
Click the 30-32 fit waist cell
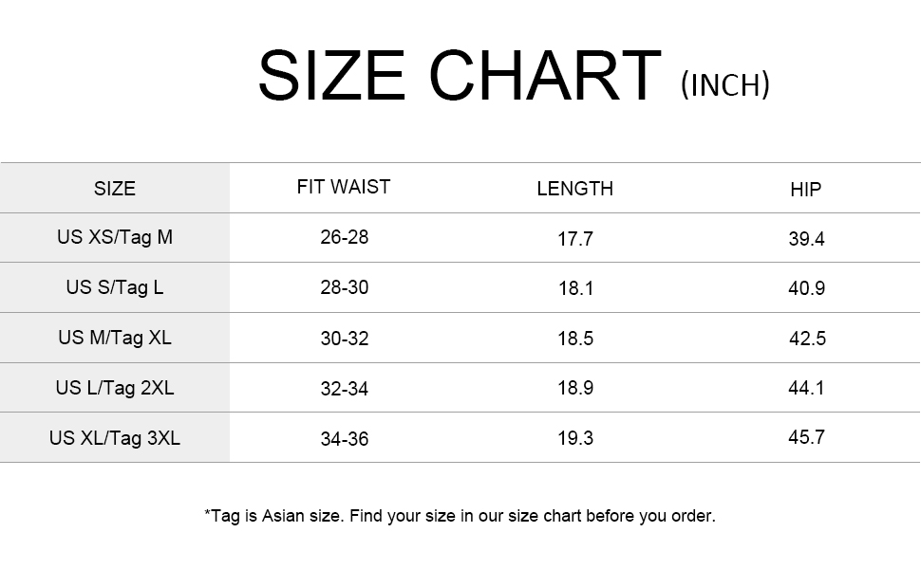[x=345, y=339]
